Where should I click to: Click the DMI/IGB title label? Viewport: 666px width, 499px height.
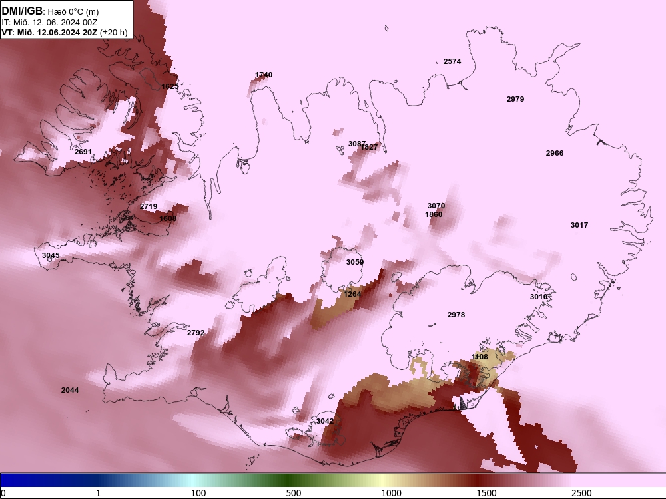coord(22,11)
